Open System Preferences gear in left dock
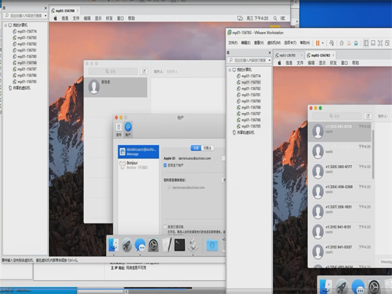This screenshot has height=294, width=392. (153, 245)
